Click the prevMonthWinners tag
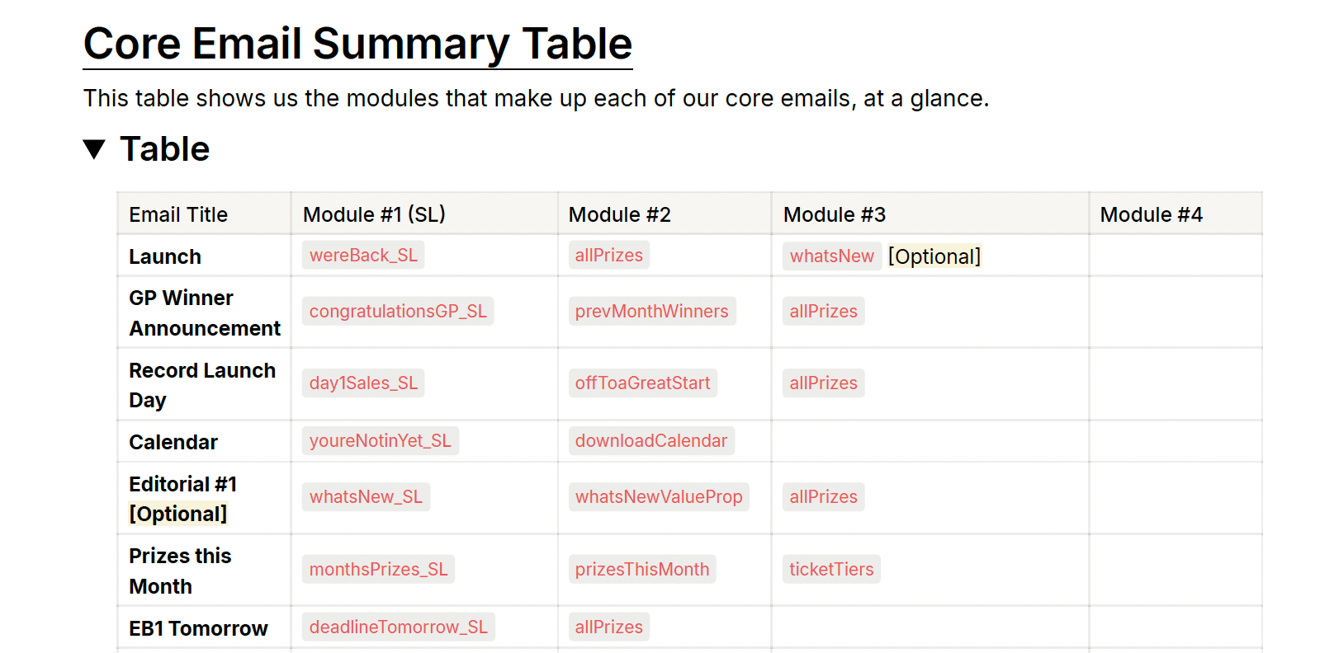This screenshot has width=1334, height=653. [651, 311]
